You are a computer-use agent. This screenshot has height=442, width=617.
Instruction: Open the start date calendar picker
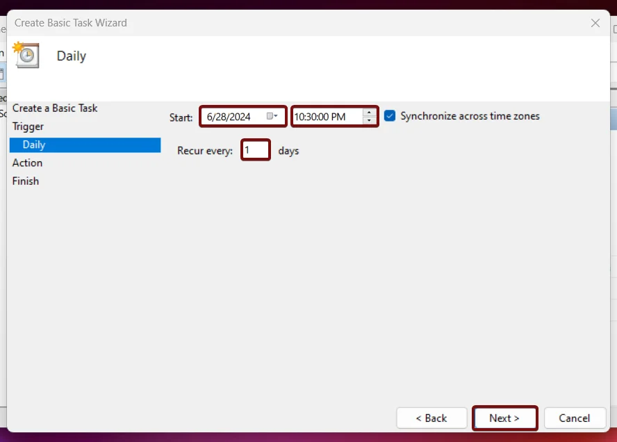pos(272,116)
